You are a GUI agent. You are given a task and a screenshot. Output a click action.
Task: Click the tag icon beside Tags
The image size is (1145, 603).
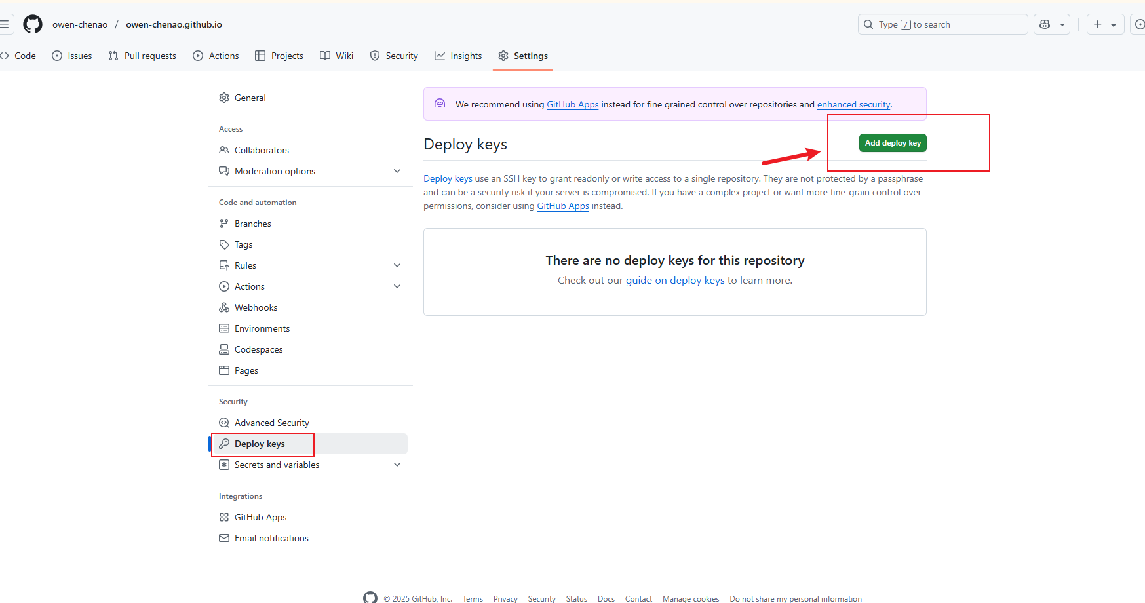[224, 244]
